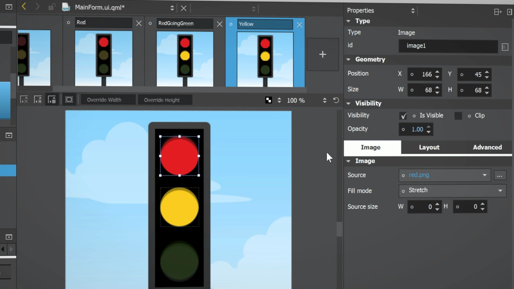514x289 pixels.
Task: Click the states panel horizontal scrollbar
Action: coord(179,90)
